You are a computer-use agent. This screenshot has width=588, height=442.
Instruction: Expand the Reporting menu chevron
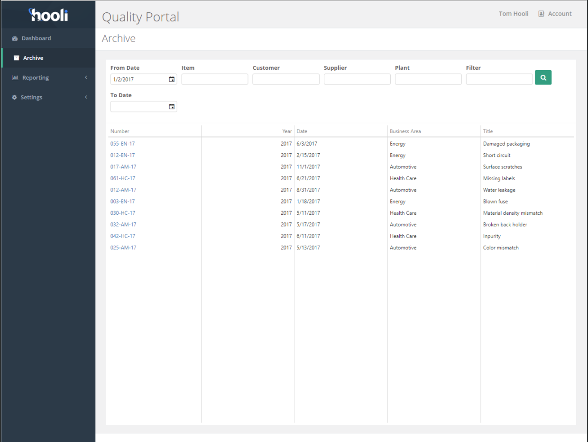(86, 78)
